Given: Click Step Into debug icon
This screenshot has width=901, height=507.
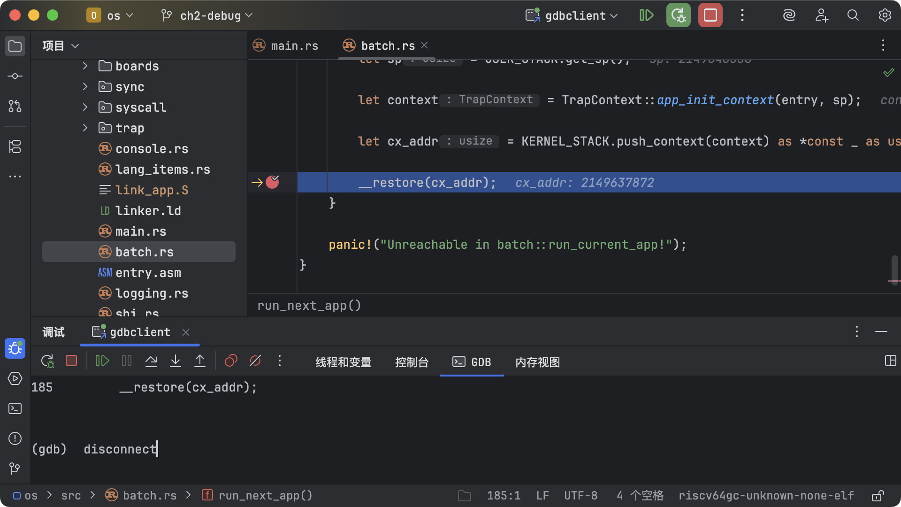Looking at the screenshot, I should tap(176, 361).
